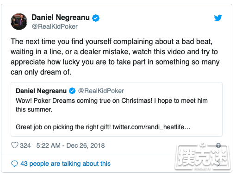Click the speech bubble reply icon
Image resolution: width=236 pixels, height=176 pixels.
coord(14,163)
